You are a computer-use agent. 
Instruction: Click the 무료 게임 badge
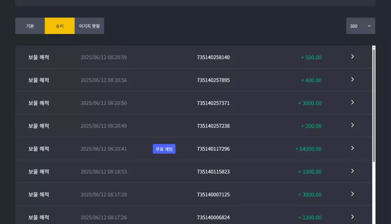[164, 149]
